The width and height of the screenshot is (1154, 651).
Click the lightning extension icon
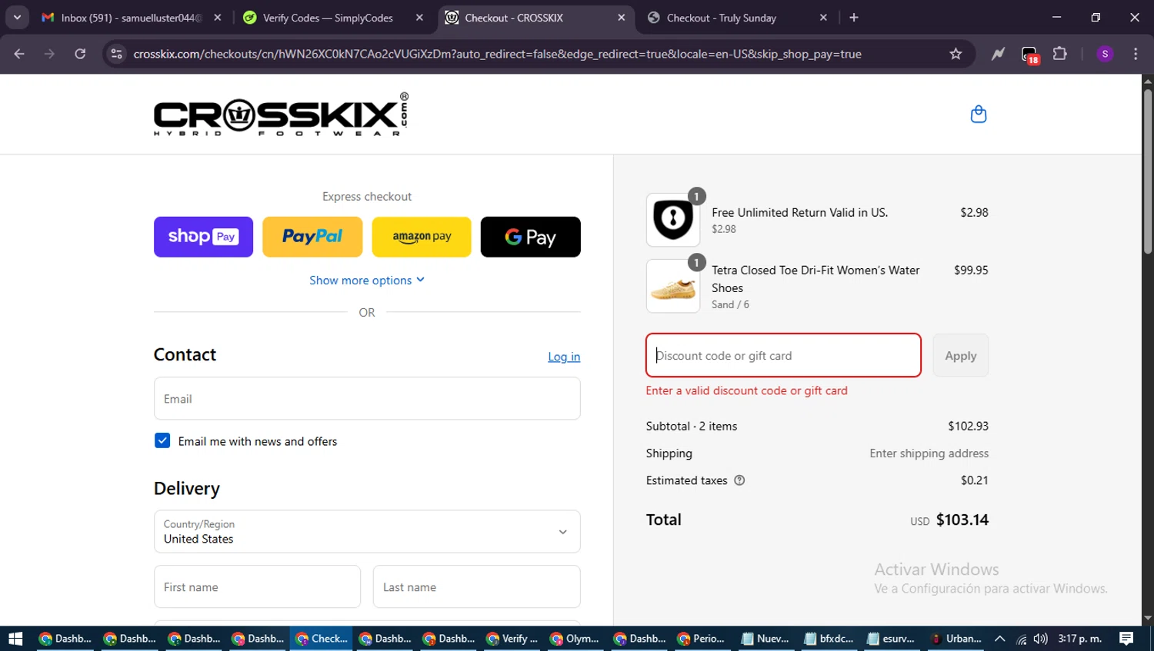pos(998,54)
